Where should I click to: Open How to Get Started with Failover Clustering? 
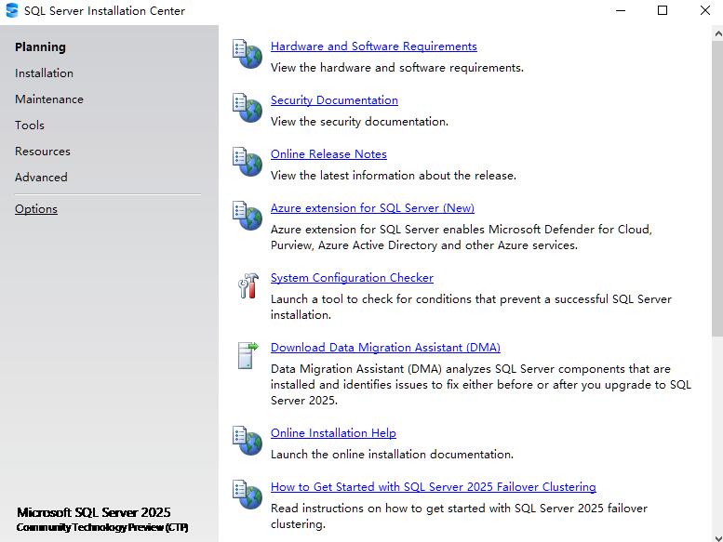[x=433, y=487]
